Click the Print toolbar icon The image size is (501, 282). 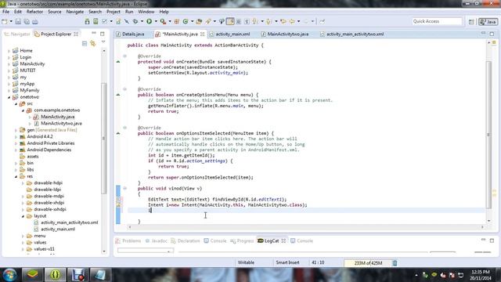click(34, 21)
